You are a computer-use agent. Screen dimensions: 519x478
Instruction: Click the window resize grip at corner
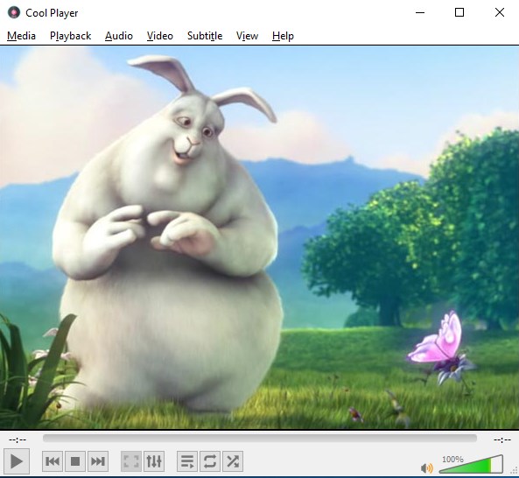pyautogui.click(x=515, y=471)
